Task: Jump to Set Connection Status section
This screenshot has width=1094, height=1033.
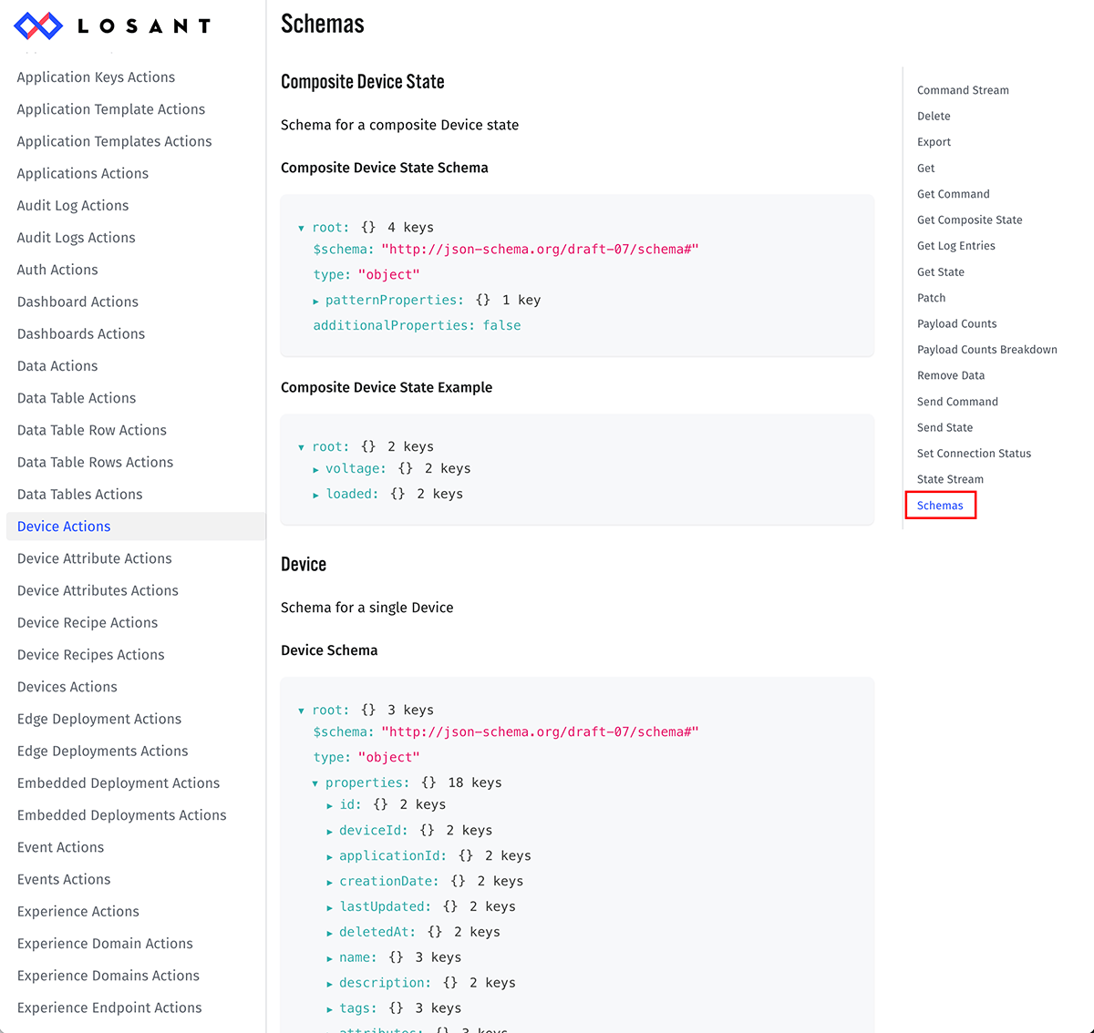Action: [x=974, y=454]
